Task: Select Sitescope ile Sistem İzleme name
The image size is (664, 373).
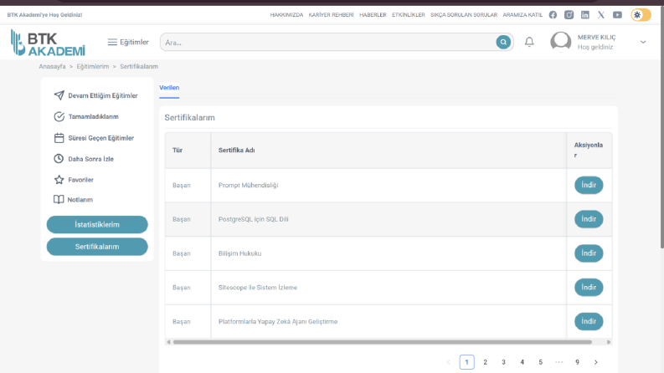Action: [x=258, y=288]
